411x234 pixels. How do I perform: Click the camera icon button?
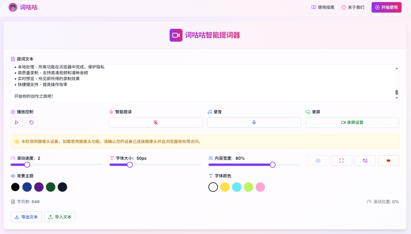click(x=318, y=161)
